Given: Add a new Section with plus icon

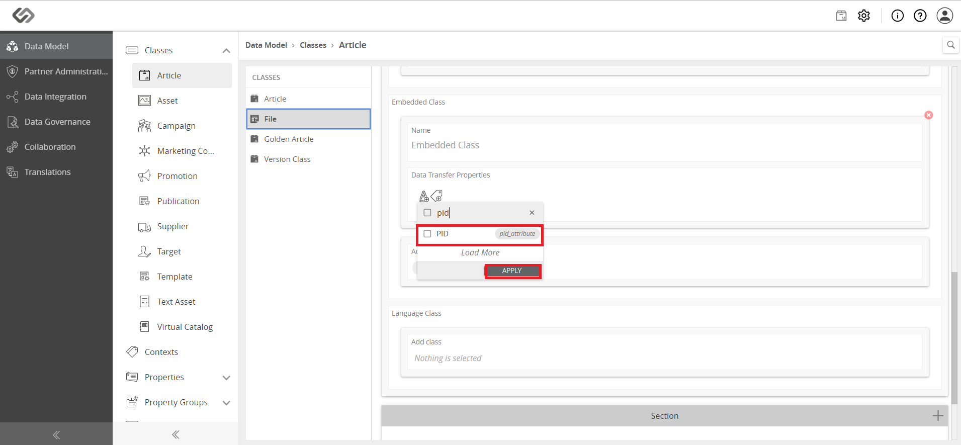Looking at the screenshot, I should 938,415.
